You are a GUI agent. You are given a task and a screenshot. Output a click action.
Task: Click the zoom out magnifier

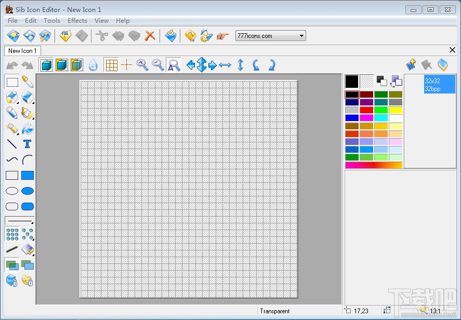tap(158, 65)
